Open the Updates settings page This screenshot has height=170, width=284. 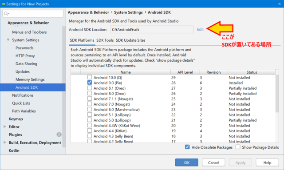pos(23,71)
